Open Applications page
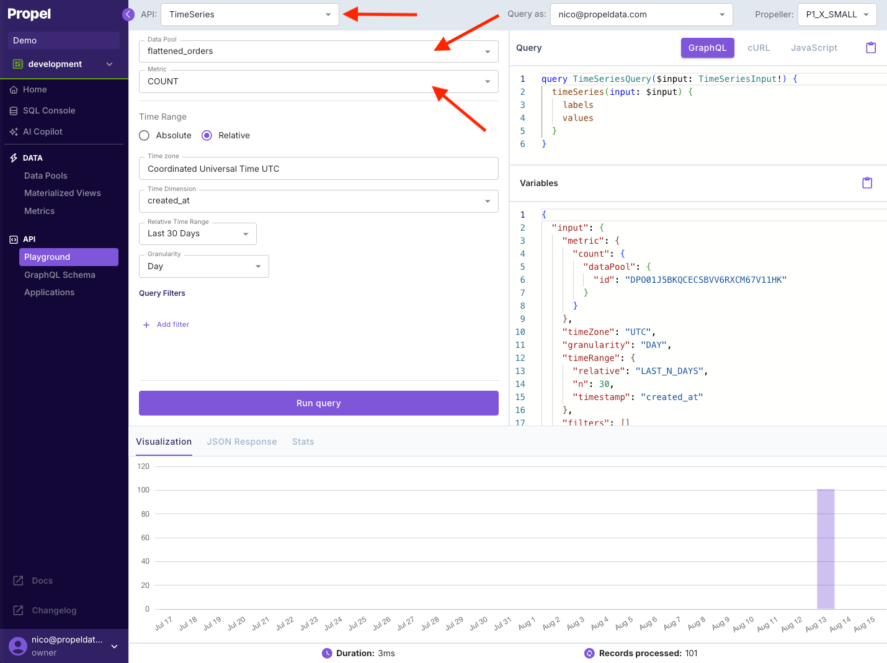887x663 pixels. (x=50, y=293)
